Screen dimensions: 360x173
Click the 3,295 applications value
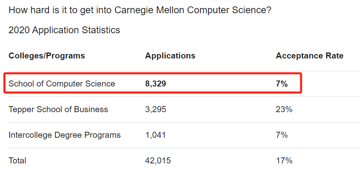[156, 109]
